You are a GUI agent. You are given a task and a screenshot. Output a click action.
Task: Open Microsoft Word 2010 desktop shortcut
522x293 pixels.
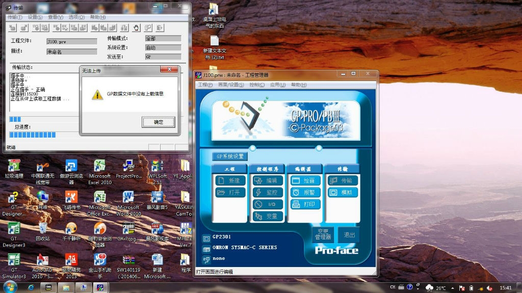click(x=128, y=203)
